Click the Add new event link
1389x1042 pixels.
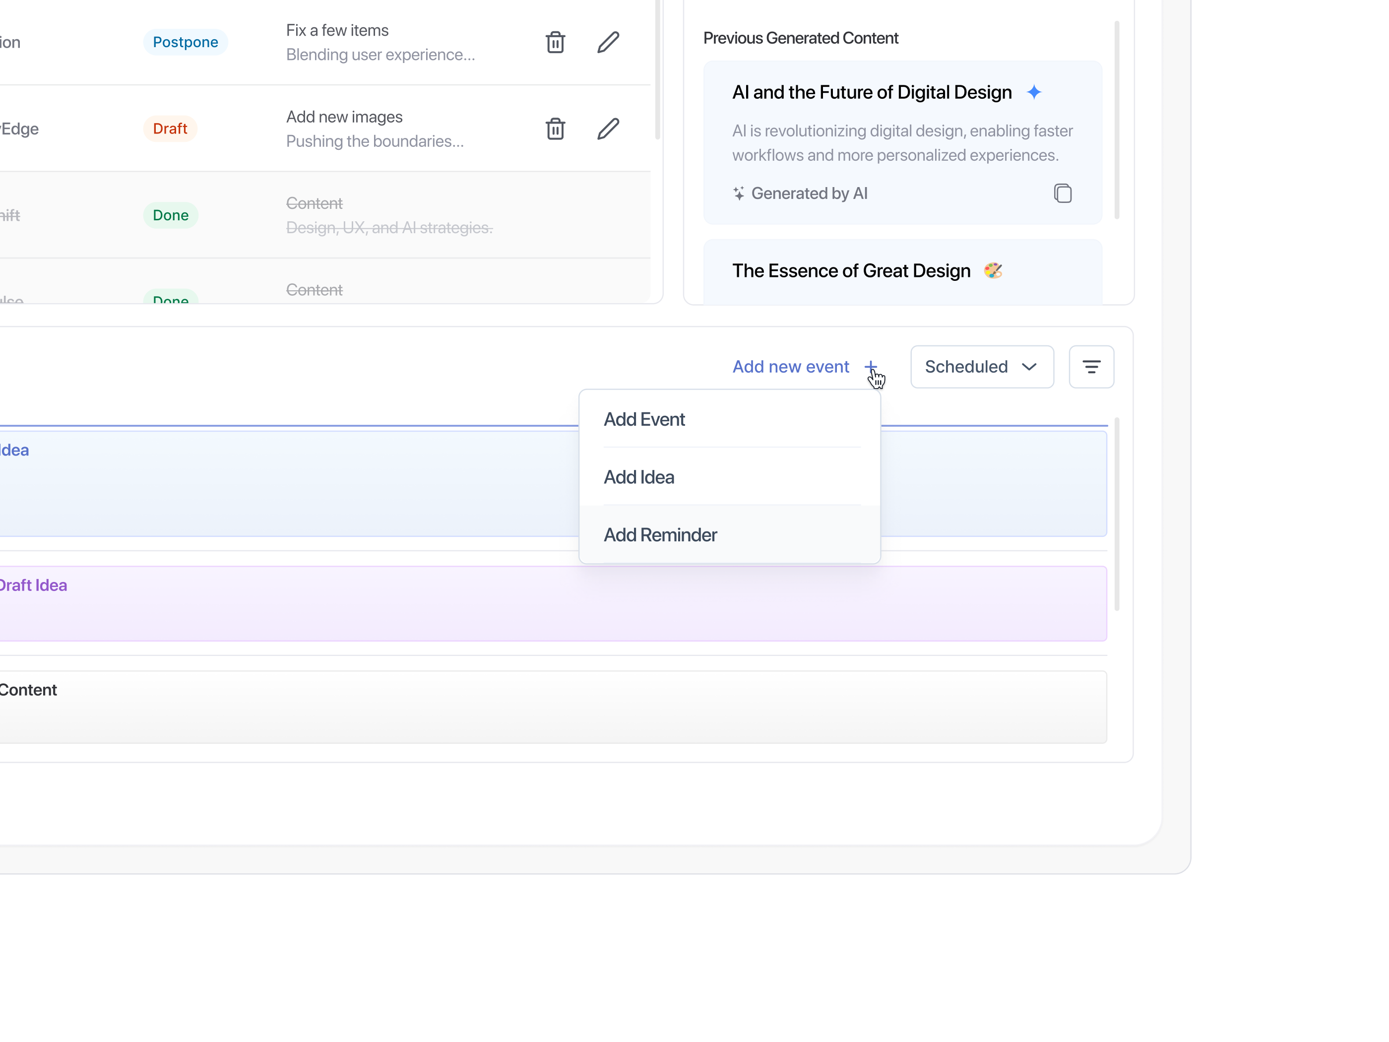point(791,367)
